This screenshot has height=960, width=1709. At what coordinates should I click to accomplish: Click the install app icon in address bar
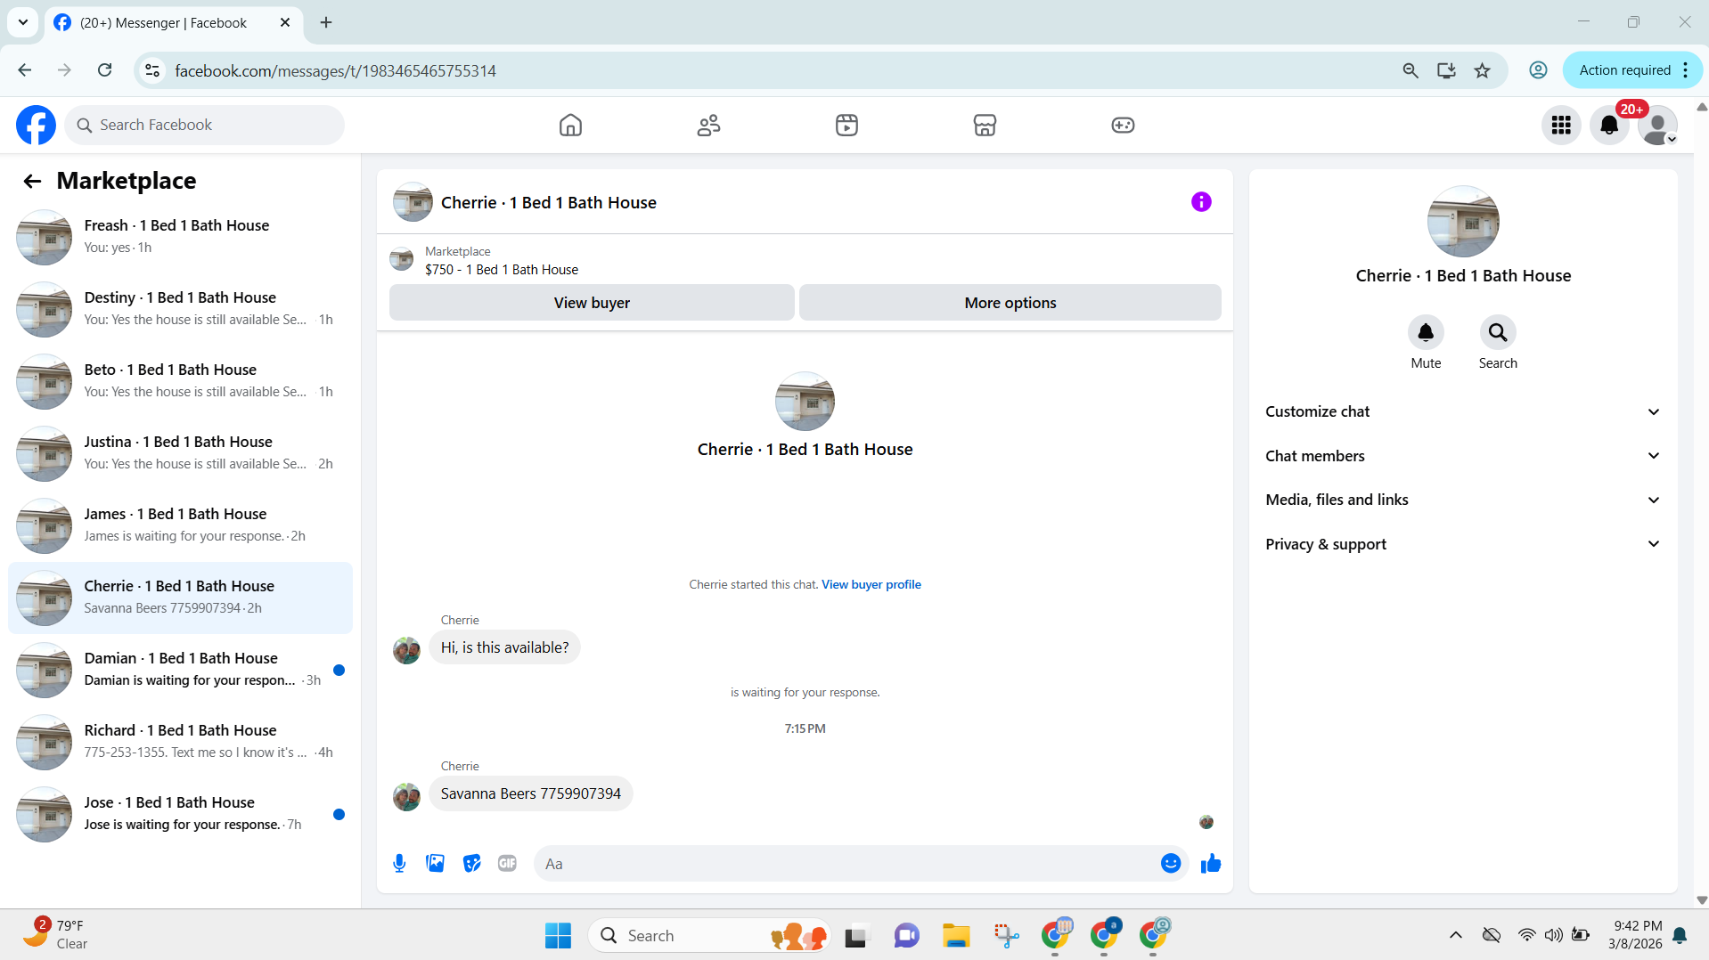coord(1446,70)
